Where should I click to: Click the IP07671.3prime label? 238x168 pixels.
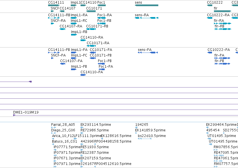pyautogui.click(x=67, y=158)
